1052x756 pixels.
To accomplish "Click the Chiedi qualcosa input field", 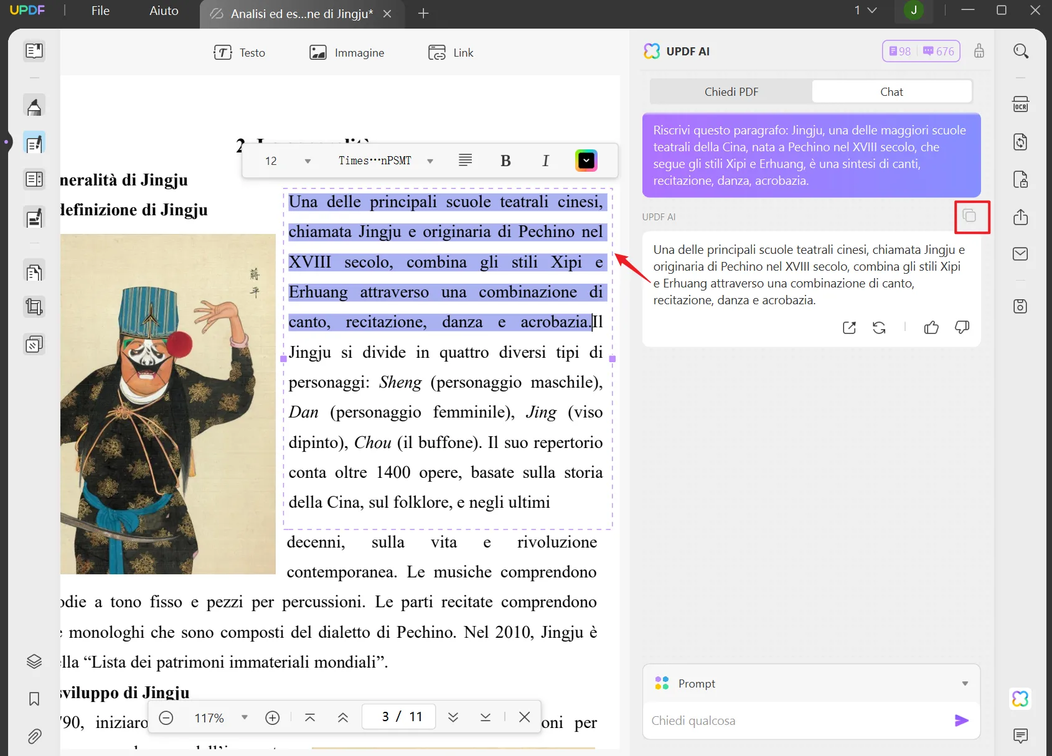I will [797, 721].
